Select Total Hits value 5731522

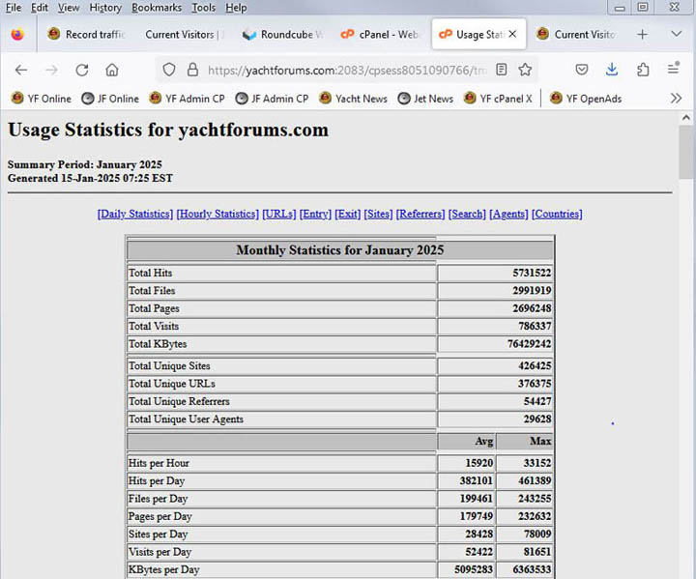click(x=532, y=273)
